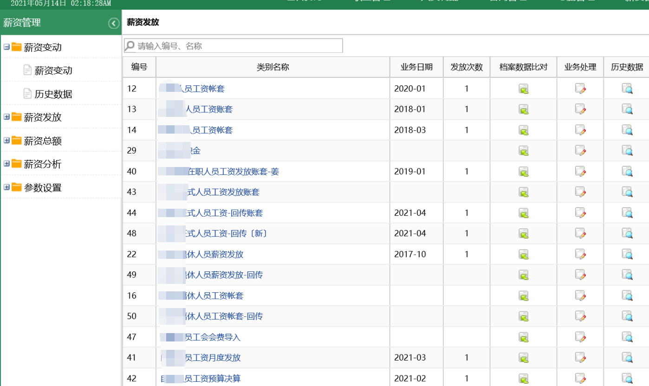Click history data icon for row 50
This screenshot has height=386, width=649.
click(x=627, y=316)
